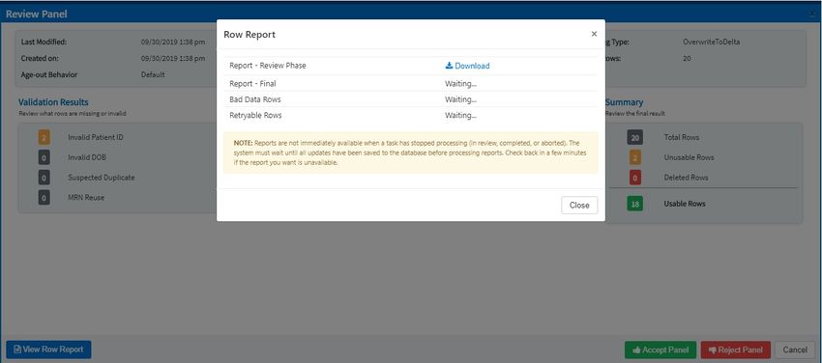Click Waiting status for Report - Final

tap(460, 83)
